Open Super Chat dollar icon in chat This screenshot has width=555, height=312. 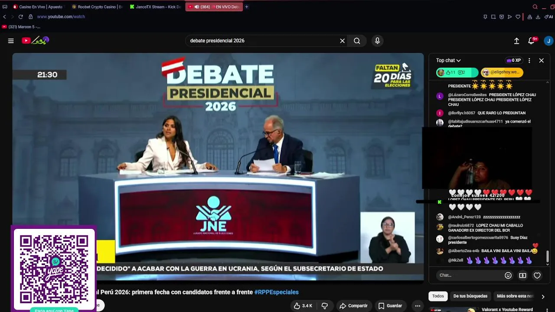(x=522, y=275)
